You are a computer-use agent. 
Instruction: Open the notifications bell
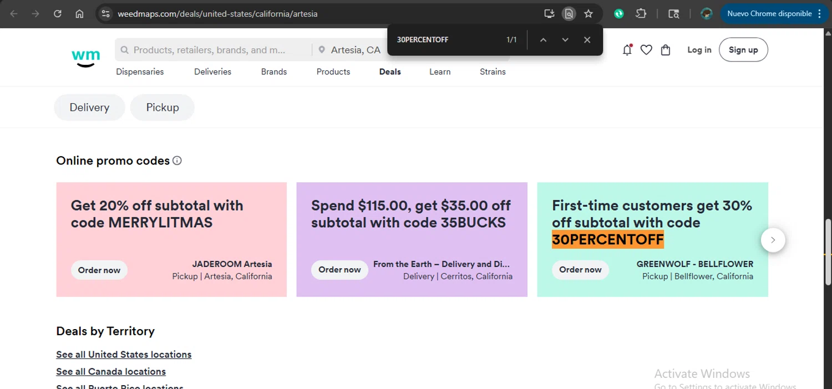pyautogui.click(x=627, y=50)
